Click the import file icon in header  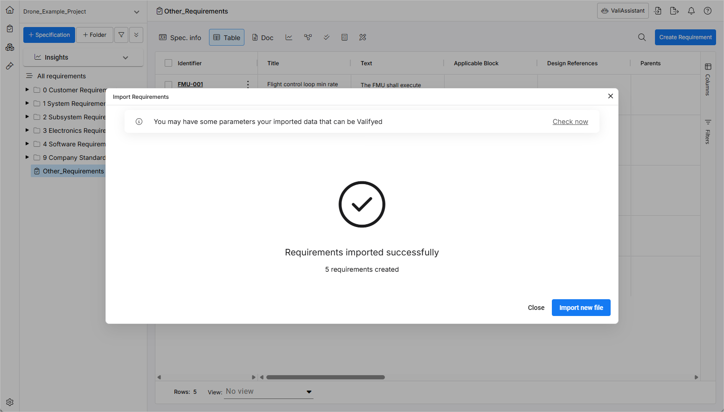point(658,11)
